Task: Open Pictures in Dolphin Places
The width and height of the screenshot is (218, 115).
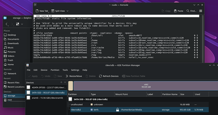Action: [10, 52]
